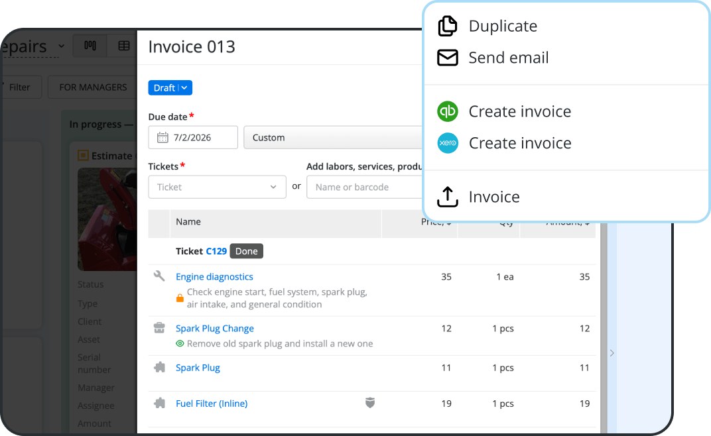Click the Name or barcode field

(x=365, y=187)
